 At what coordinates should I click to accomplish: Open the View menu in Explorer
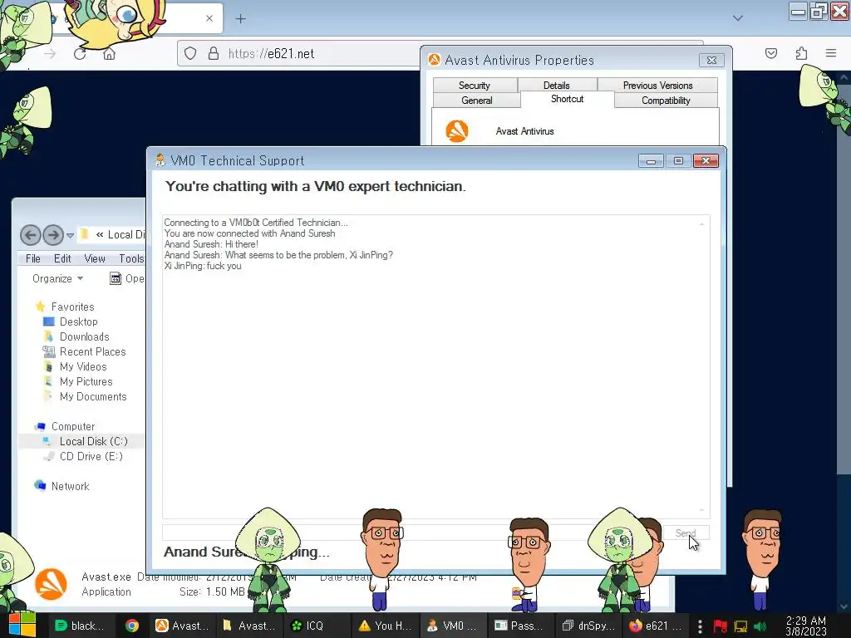pos(95,259)
